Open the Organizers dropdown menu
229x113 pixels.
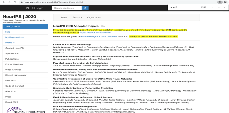click(x=94, y=17)
